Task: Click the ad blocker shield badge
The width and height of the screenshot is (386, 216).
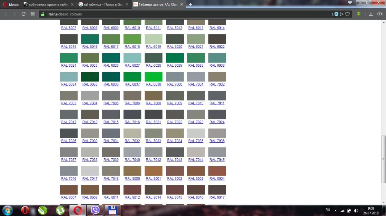Action: click(336, 14)
